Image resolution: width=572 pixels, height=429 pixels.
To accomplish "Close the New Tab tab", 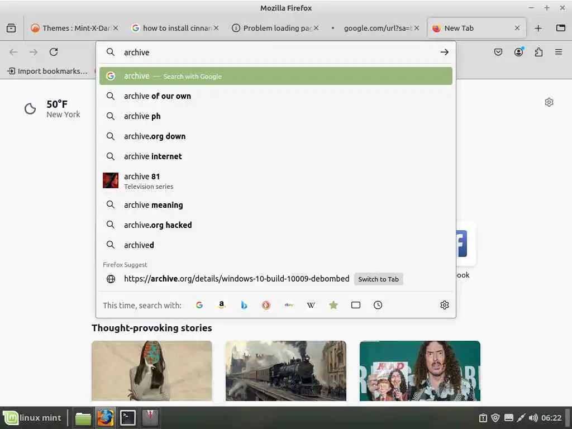I will (x=517, y=28).
